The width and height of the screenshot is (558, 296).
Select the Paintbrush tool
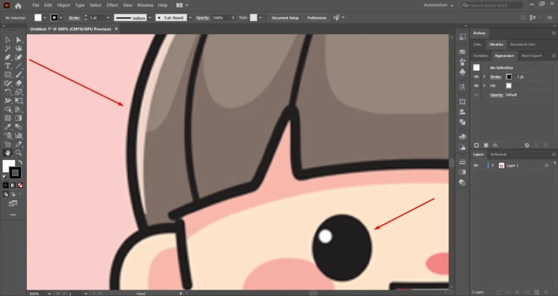pos(19,75)
